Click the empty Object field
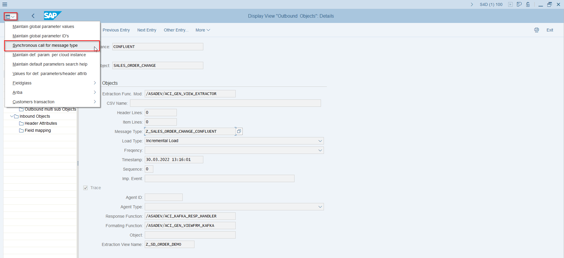 pos(190,235)
